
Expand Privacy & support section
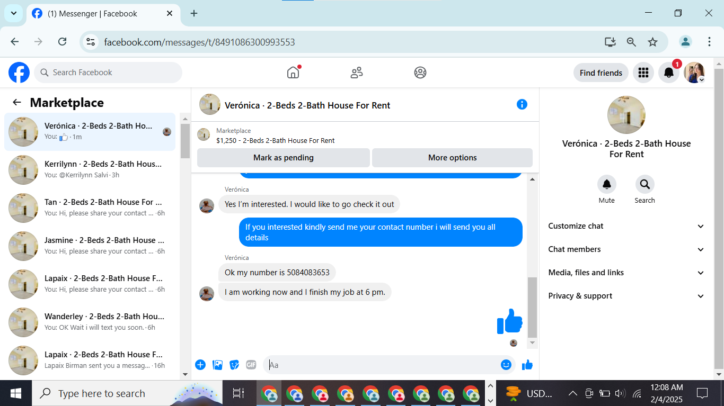626,296
